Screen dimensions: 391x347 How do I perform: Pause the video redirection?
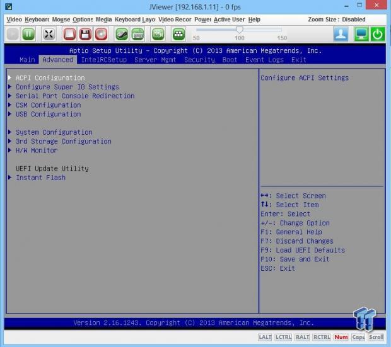click(x=28, y=34)
